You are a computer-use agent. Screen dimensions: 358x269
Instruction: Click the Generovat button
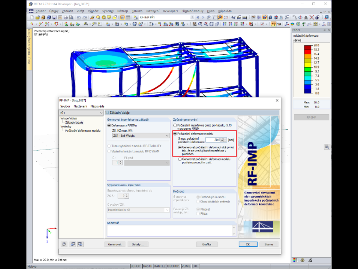click(x=115, y=244)
